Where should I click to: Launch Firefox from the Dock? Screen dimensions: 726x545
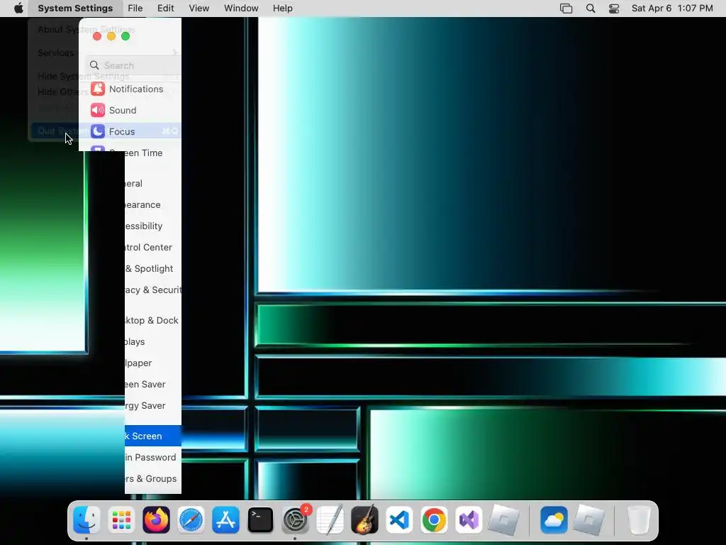click(156, 520)
